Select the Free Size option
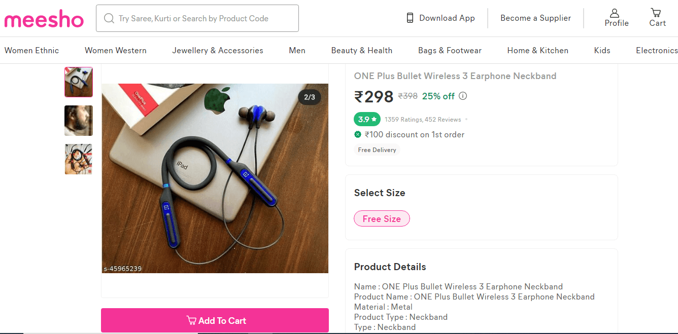This screenshot has width=678, height=334. coord(382,219)
